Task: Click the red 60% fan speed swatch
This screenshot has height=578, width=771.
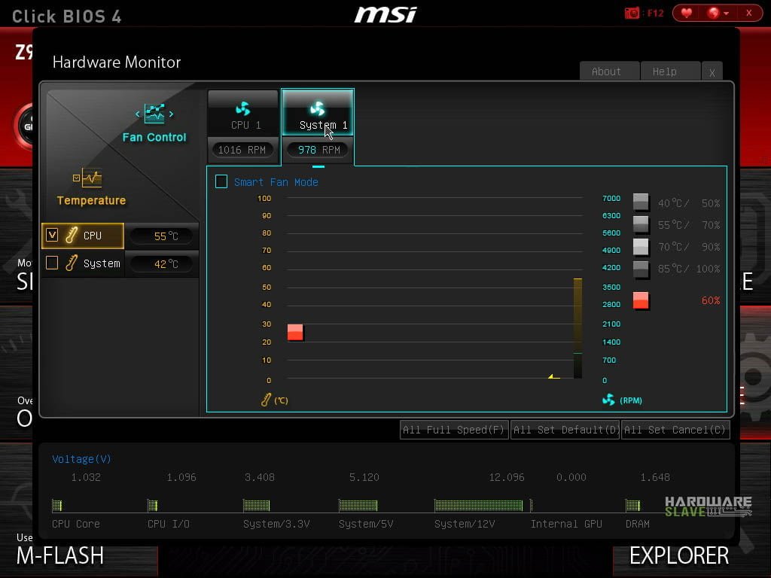Action: [x=641, y=300]
